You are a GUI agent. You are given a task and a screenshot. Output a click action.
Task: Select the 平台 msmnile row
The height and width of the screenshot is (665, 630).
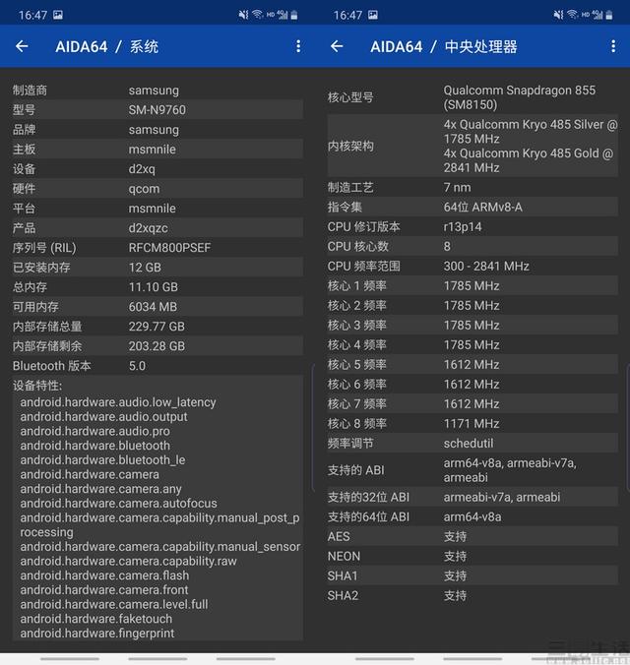(x=157, y=209)
